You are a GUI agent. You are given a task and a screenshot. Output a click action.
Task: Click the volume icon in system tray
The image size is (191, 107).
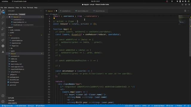click(x=183, y=1)
